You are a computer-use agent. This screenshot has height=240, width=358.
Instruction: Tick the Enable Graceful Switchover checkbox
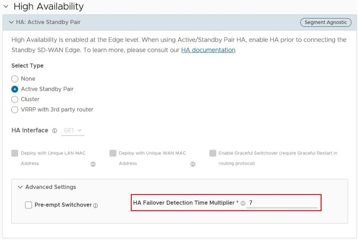213,153
